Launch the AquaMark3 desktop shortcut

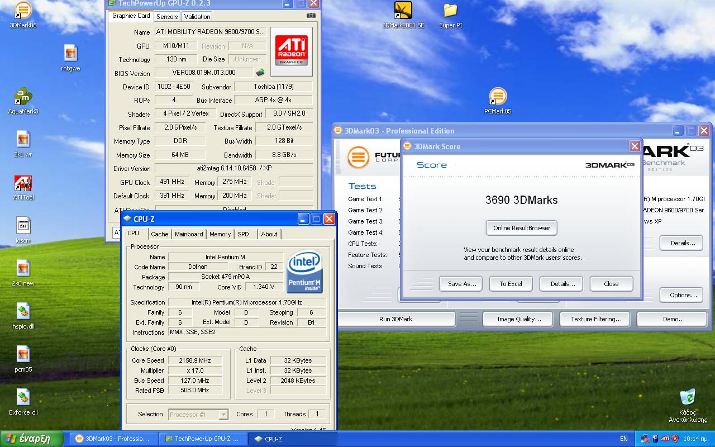(23, 101)
